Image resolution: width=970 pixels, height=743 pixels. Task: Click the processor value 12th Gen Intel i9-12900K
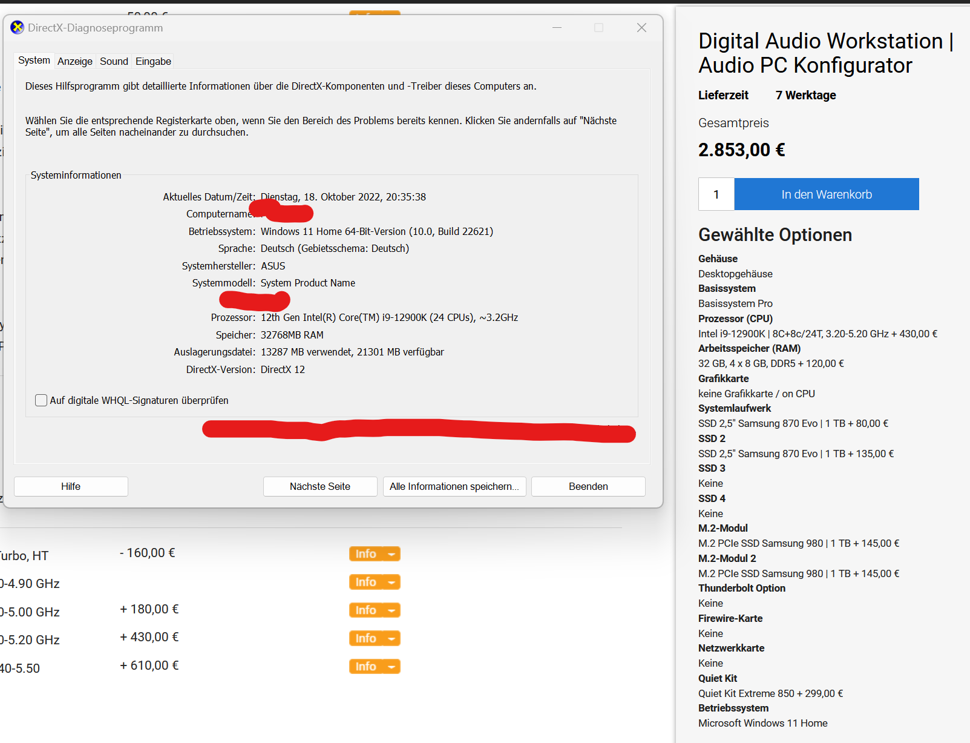(389, 317)
